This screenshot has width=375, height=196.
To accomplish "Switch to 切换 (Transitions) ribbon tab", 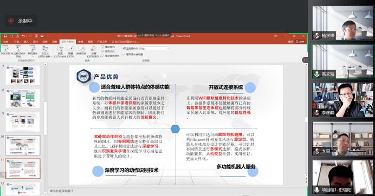I will pyautogui.click(x=45, y=42).
